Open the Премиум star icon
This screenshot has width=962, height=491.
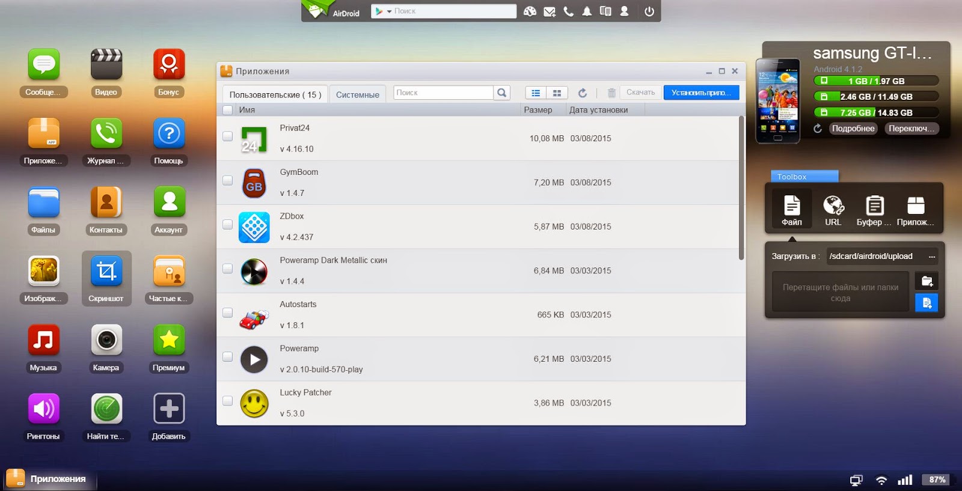click(169, 340)
